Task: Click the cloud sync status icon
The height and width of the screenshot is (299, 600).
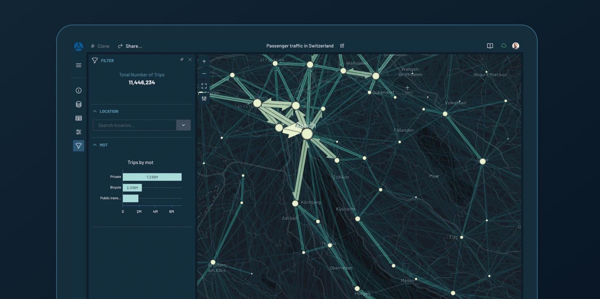Action: (x=503, y=45)
